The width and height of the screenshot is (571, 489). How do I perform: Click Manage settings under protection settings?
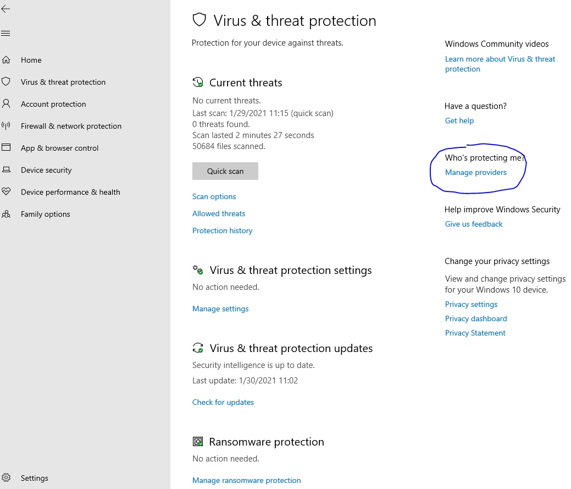click(x=220, y=309)
